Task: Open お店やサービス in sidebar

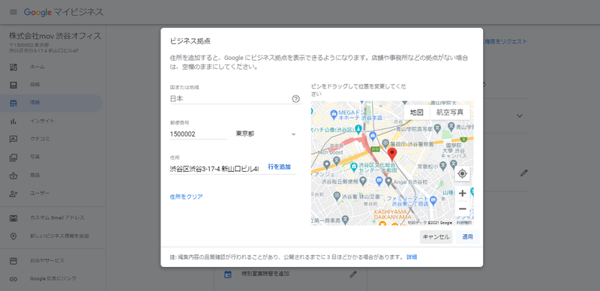Action: click(x=47, y=261)
